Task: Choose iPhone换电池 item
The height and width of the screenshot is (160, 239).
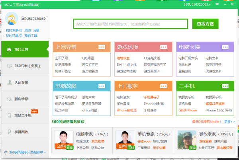Action: point(127,110)
